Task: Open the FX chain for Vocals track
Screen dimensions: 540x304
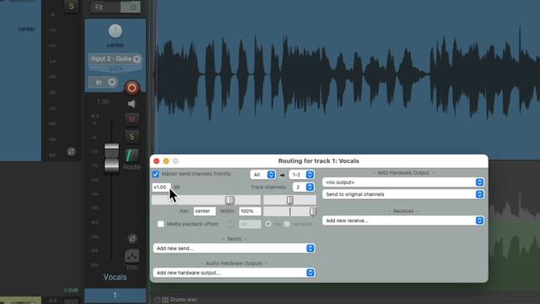Action: pyautogui.click(x=105, y=8)
